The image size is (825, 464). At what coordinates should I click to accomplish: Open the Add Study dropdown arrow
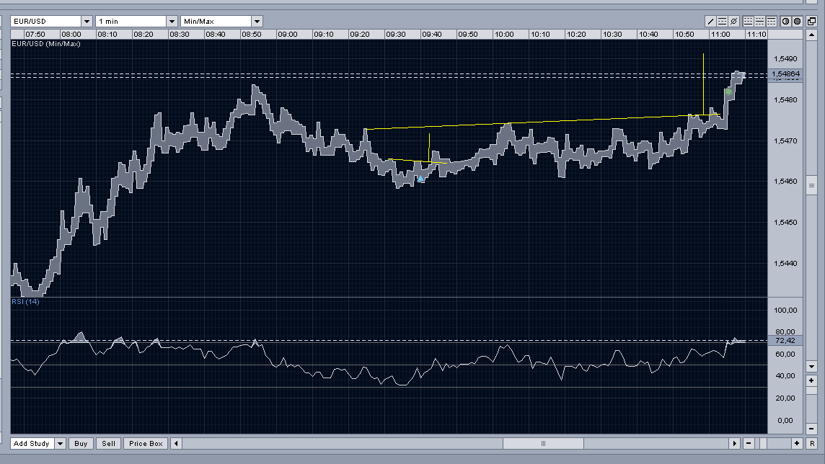coord(60,444)
